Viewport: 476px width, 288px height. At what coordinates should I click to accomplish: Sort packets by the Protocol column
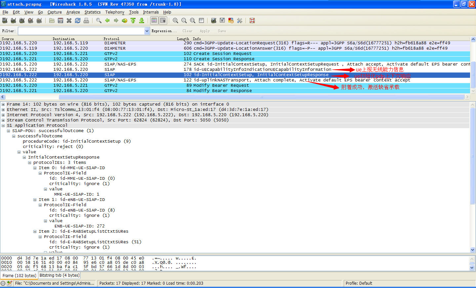click(139, 39)
